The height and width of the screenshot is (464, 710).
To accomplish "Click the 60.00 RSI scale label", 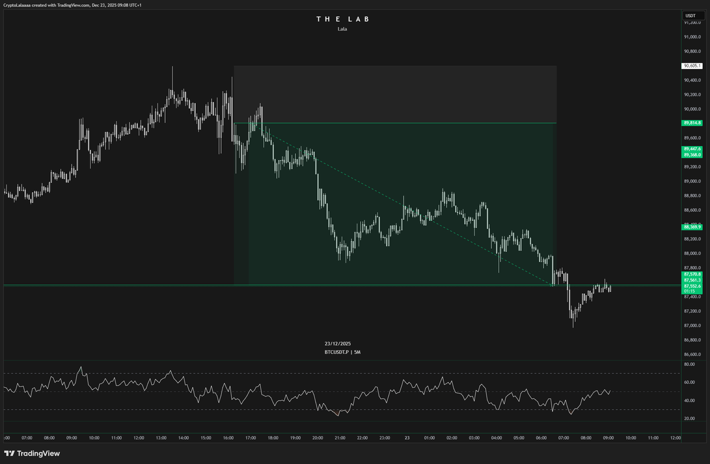I will pyautogui.click(x=689, y=382).
